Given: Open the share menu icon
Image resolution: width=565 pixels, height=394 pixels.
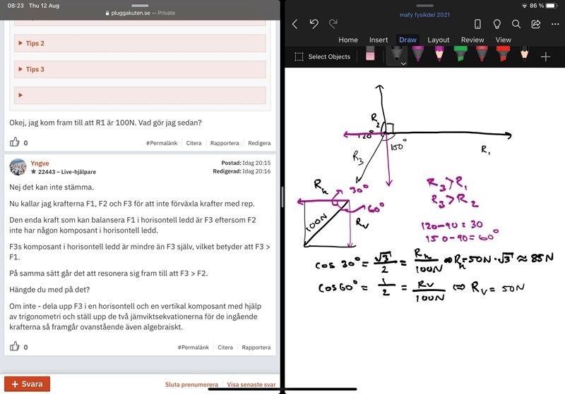Looking at the screenshot, I should (x=535, y=24).
